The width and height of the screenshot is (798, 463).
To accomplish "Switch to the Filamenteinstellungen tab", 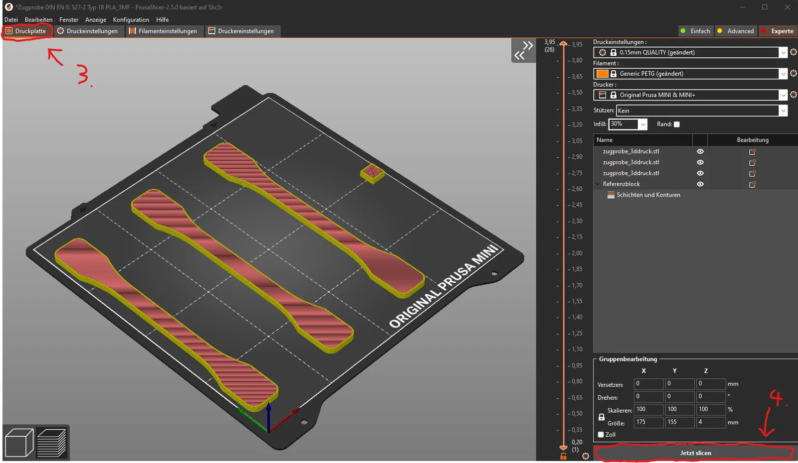I will [x=163, y=31].
